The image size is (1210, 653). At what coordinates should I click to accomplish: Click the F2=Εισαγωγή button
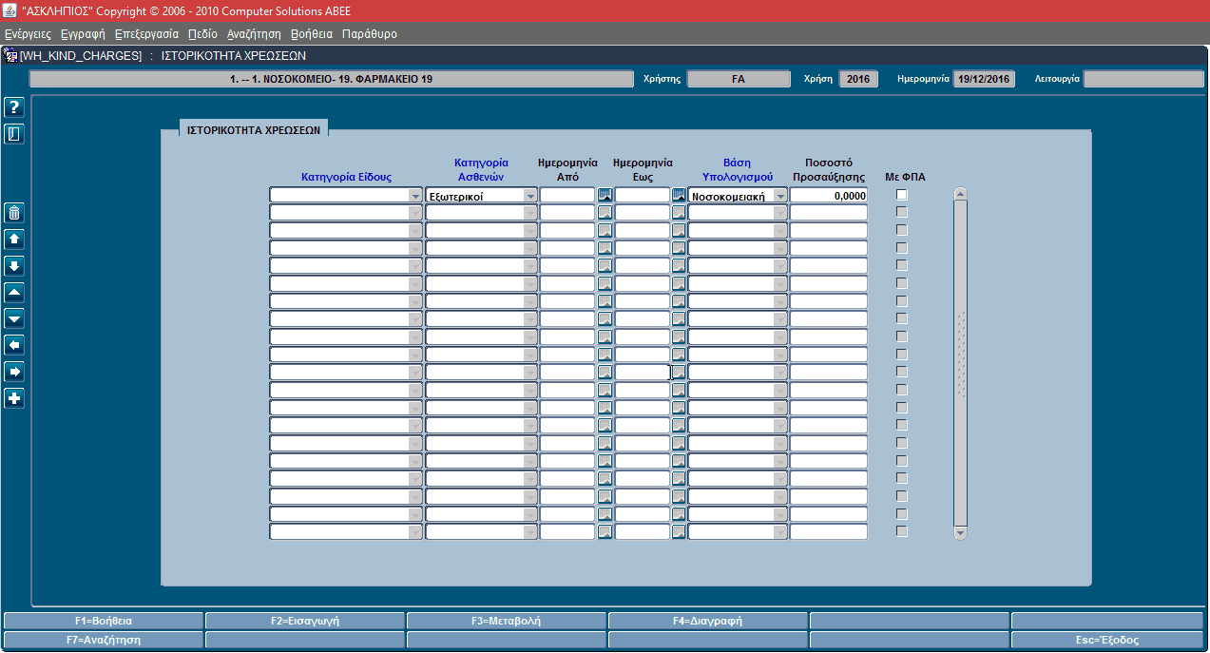coord(305,621)
